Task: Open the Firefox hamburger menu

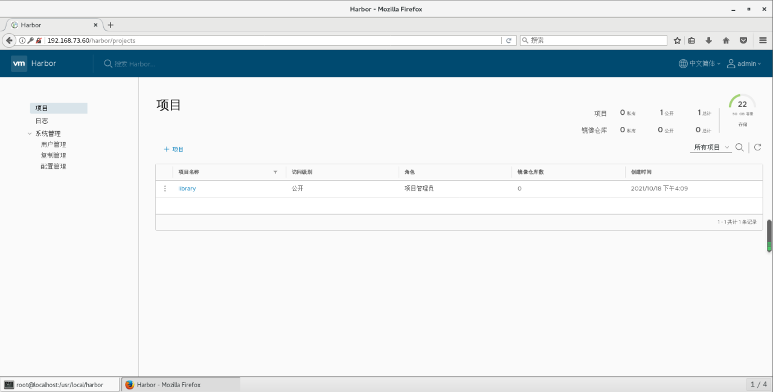Action: pyautogui.click(x=763, y=40)
